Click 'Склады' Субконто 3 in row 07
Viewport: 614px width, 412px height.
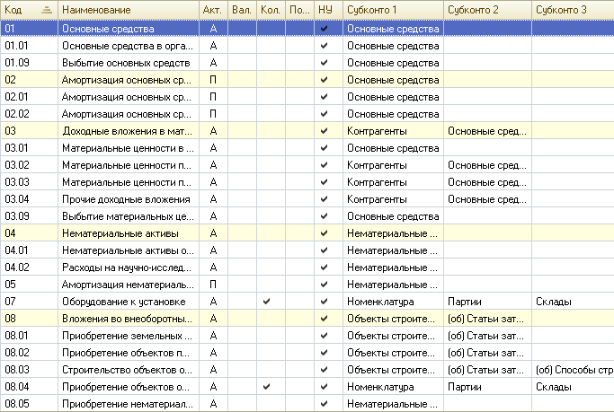click(554, 302)
